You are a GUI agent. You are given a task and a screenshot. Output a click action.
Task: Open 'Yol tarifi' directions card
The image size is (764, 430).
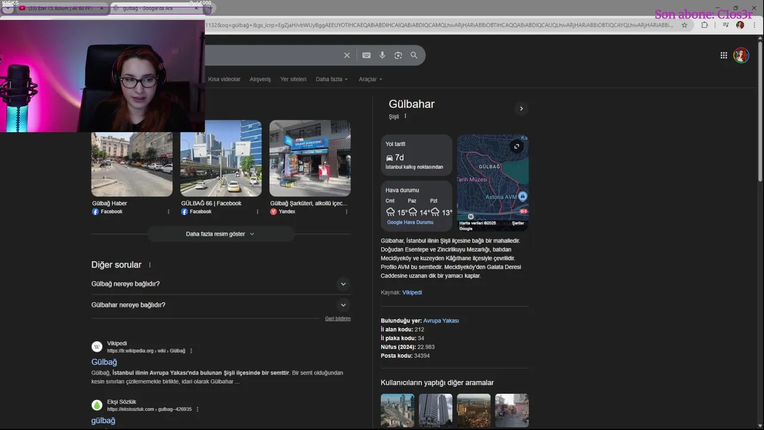(417, 155)
